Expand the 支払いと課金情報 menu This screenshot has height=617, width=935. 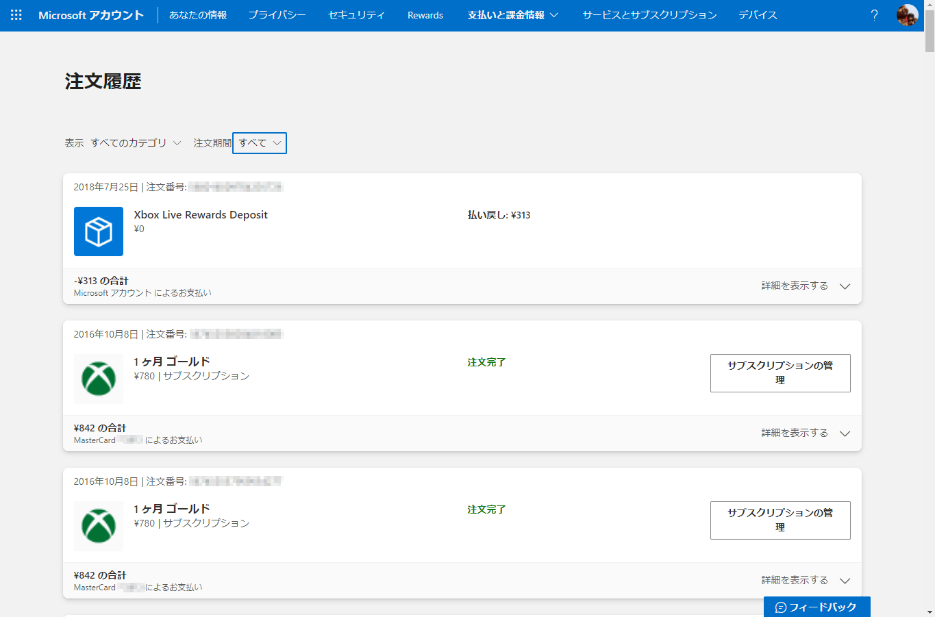tap(513, 15)
